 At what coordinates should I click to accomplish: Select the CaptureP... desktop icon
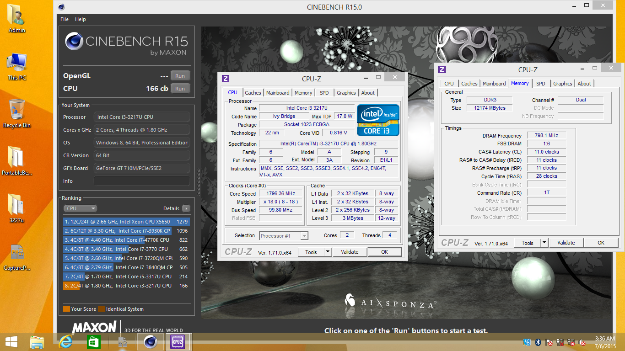tap(17, 257)
